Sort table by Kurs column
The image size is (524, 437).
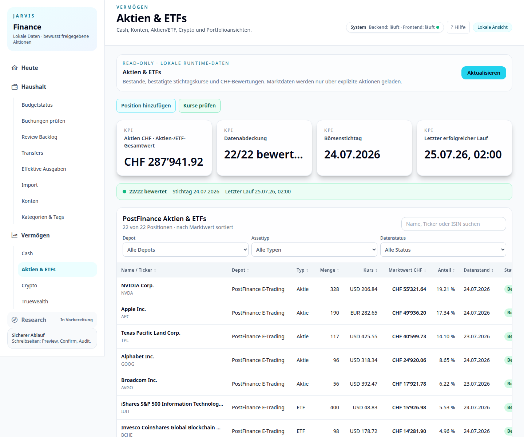[370, 270]
